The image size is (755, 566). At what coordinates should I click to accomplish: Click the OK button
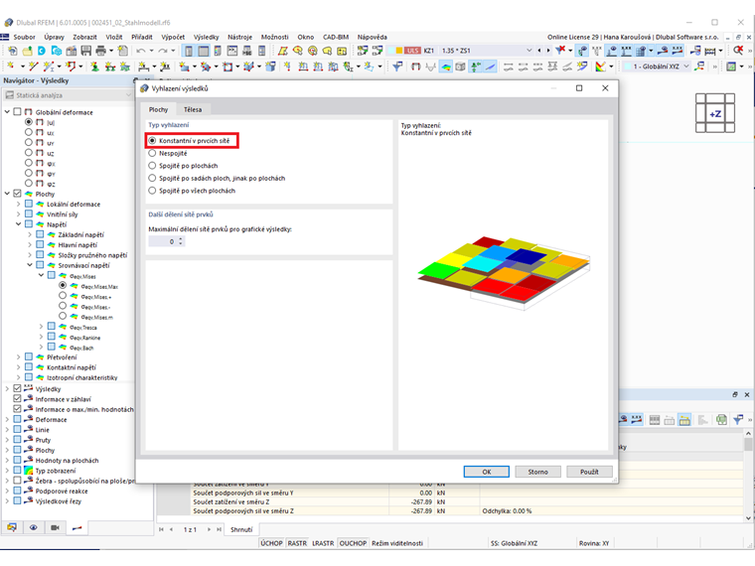(x=487, y=472)
